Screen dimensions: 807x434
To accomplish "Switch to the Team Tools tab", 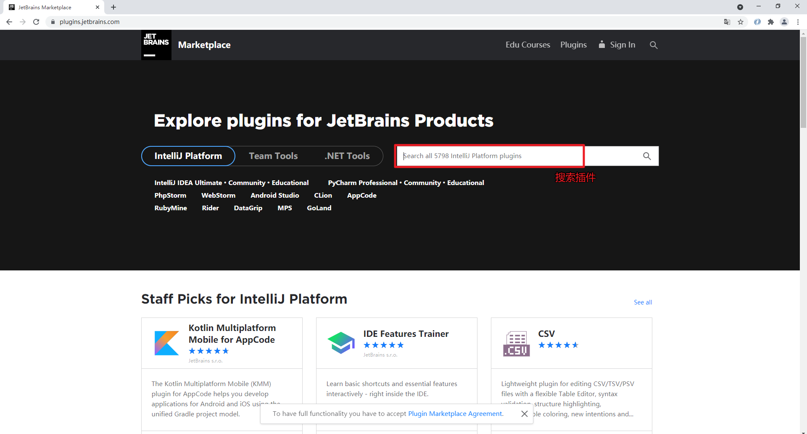I will tap(273, 156).
